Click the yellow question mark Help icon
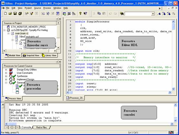 (80, 14)
